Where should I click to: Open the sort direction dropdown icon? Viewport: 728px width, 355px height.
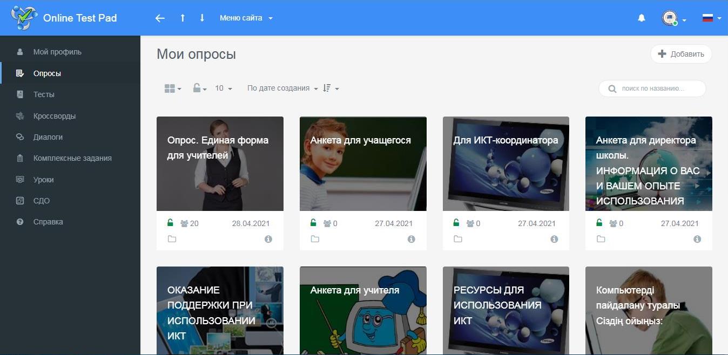pyautogui.click(x=331, y=88)
